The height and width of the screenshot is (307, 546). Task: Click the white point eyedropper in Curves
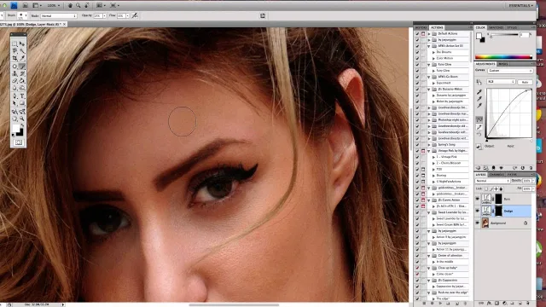(x=479, y=105)
